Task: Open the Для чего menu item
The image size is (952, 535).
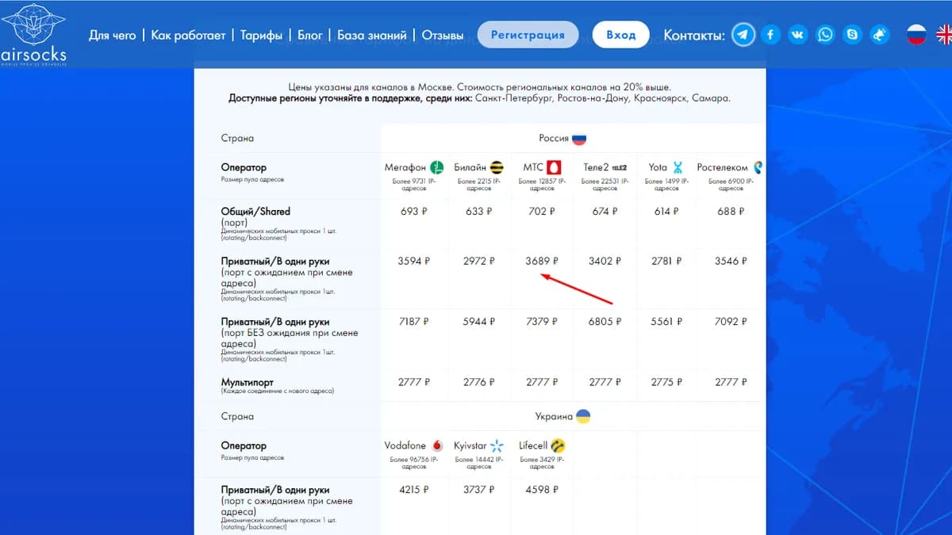Action: (x=112, y=36)
